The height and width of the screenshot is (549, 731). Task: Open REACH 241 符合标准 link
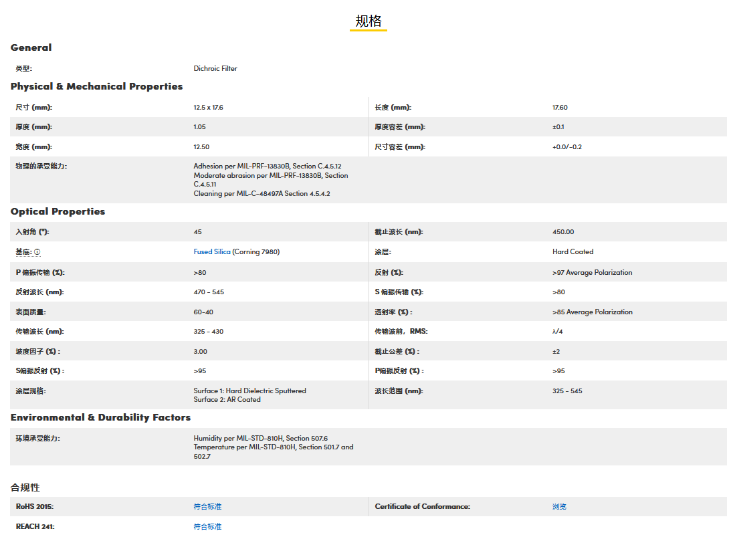(207, 527)
